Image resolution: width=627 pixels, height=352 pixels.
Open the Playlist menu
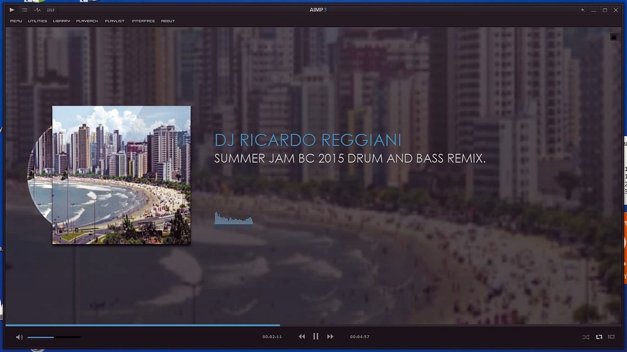(x=115, y=21)
